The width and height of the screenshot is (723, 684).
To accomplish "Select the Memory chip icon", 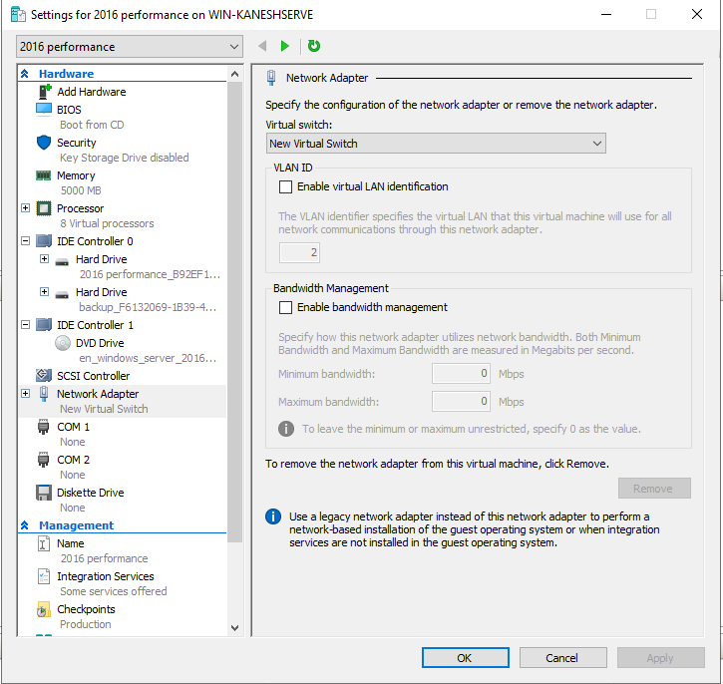I will [44, 175].
